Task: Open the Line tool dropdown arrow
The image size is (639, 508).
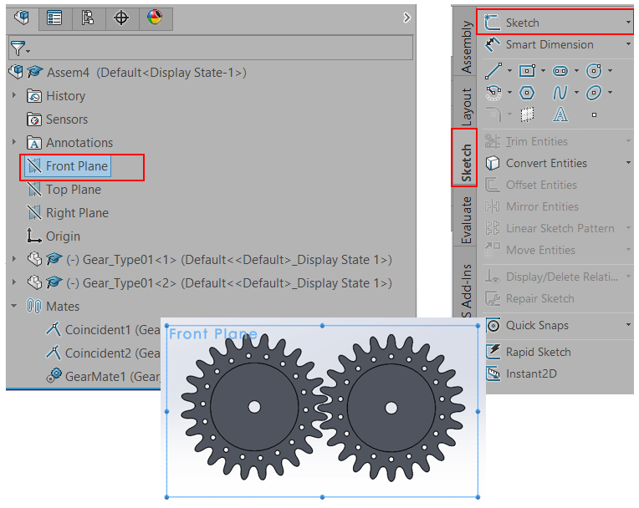Action: [509, 71]
